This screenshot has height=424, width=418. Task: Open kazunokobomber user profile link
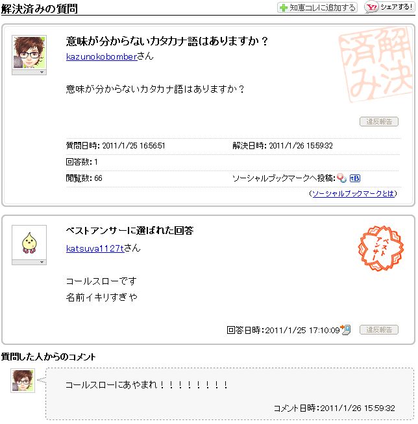pyautogui.click(x=102, y=56)
